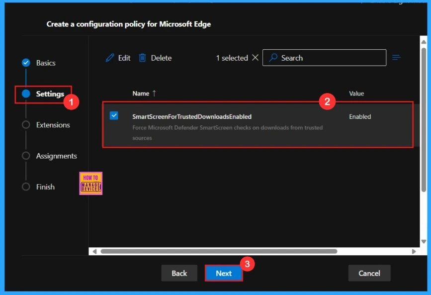Viewport: 431px width, 295px height.
Task: Click the Edit pencil icon
Action: [110, 58]
